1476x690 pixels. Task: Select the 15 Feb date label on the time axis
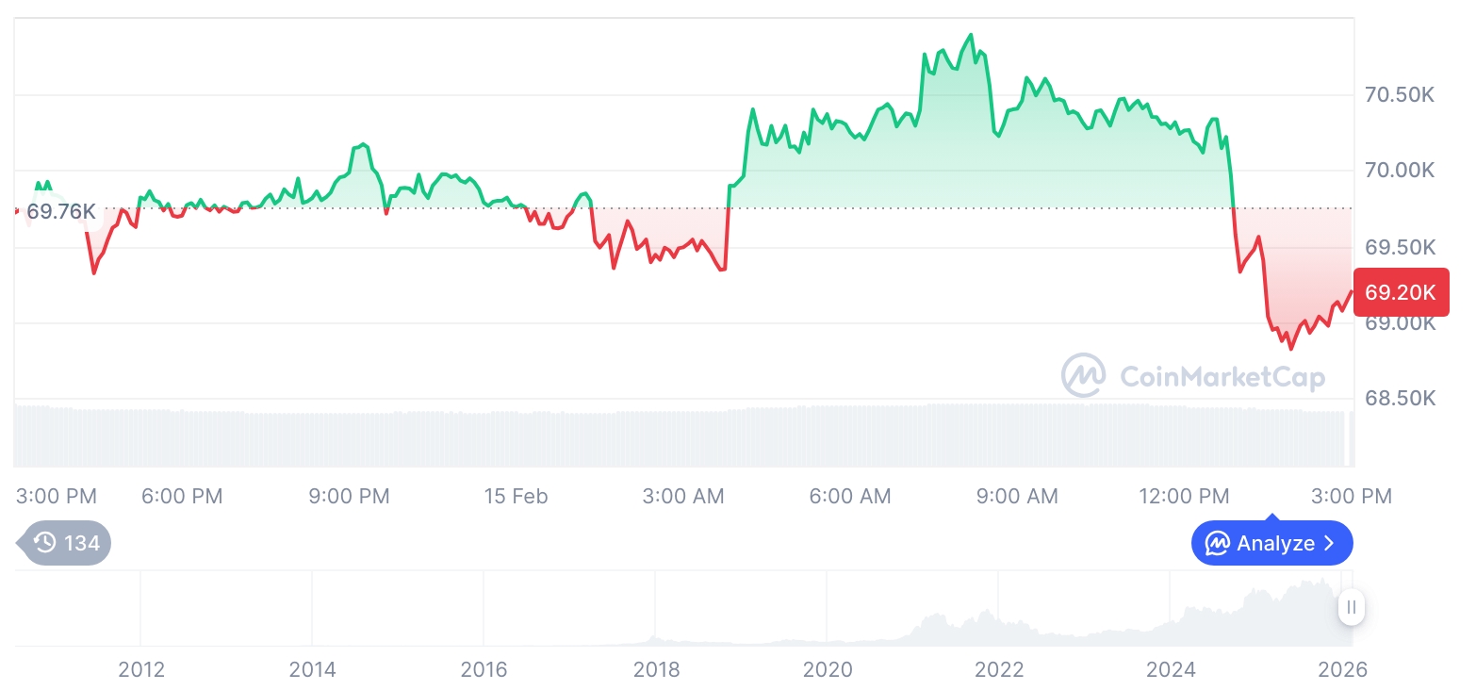point(516,496)
